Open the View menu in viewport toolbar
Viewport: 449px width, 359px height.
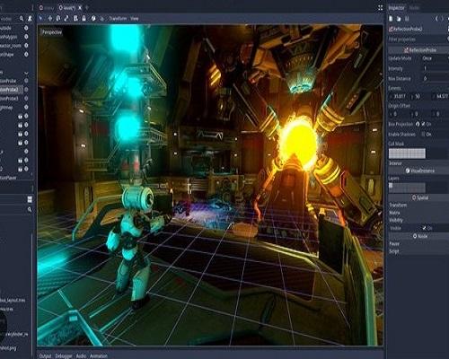(135, 19)
